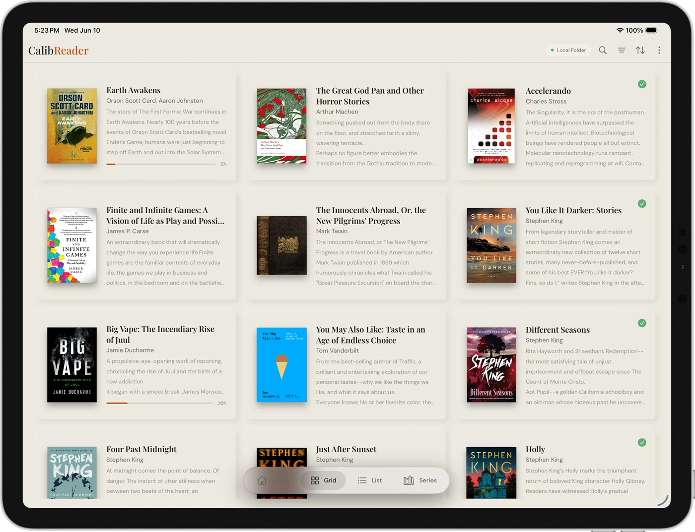
Task: Click the Holly title
Action: 535,449
